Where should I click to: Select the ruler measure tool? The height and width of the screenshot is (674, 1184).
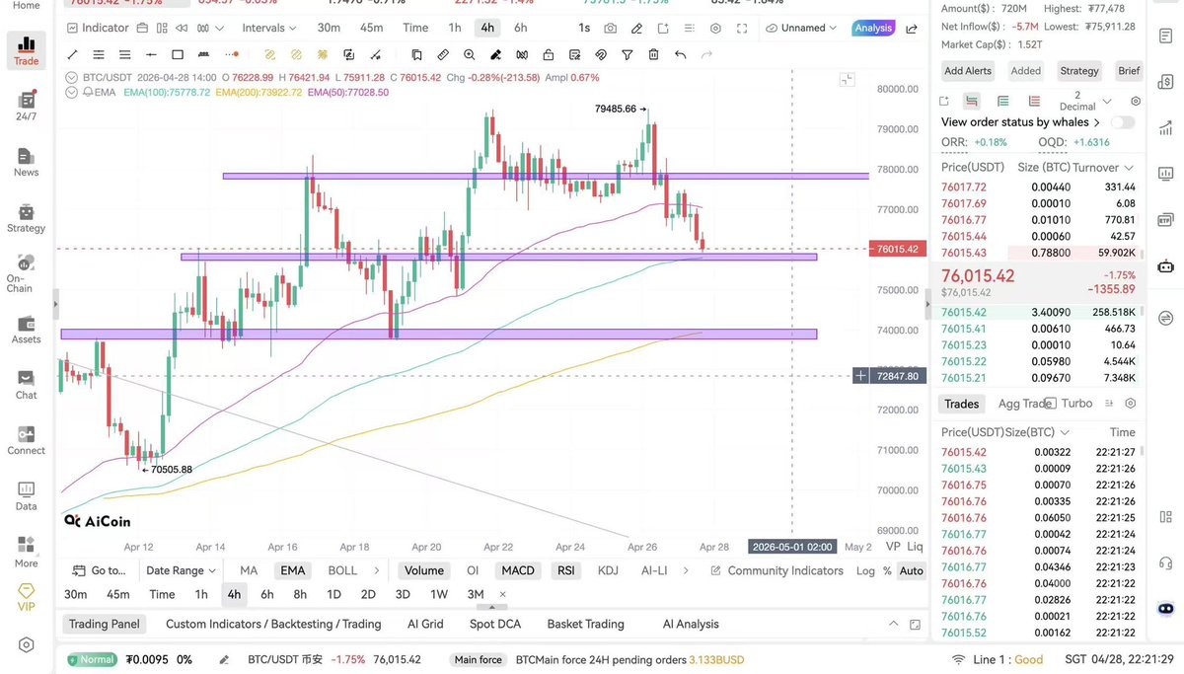click(443, 55)
